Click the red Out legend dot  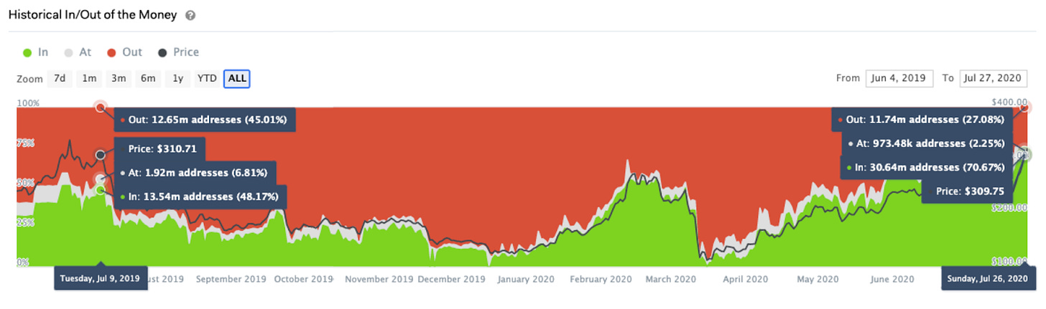pyautogui.click(x=112, y=52)
